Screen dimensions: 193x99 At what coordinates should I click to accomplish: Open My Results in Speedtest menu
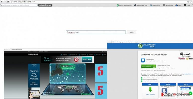[82, 55]
